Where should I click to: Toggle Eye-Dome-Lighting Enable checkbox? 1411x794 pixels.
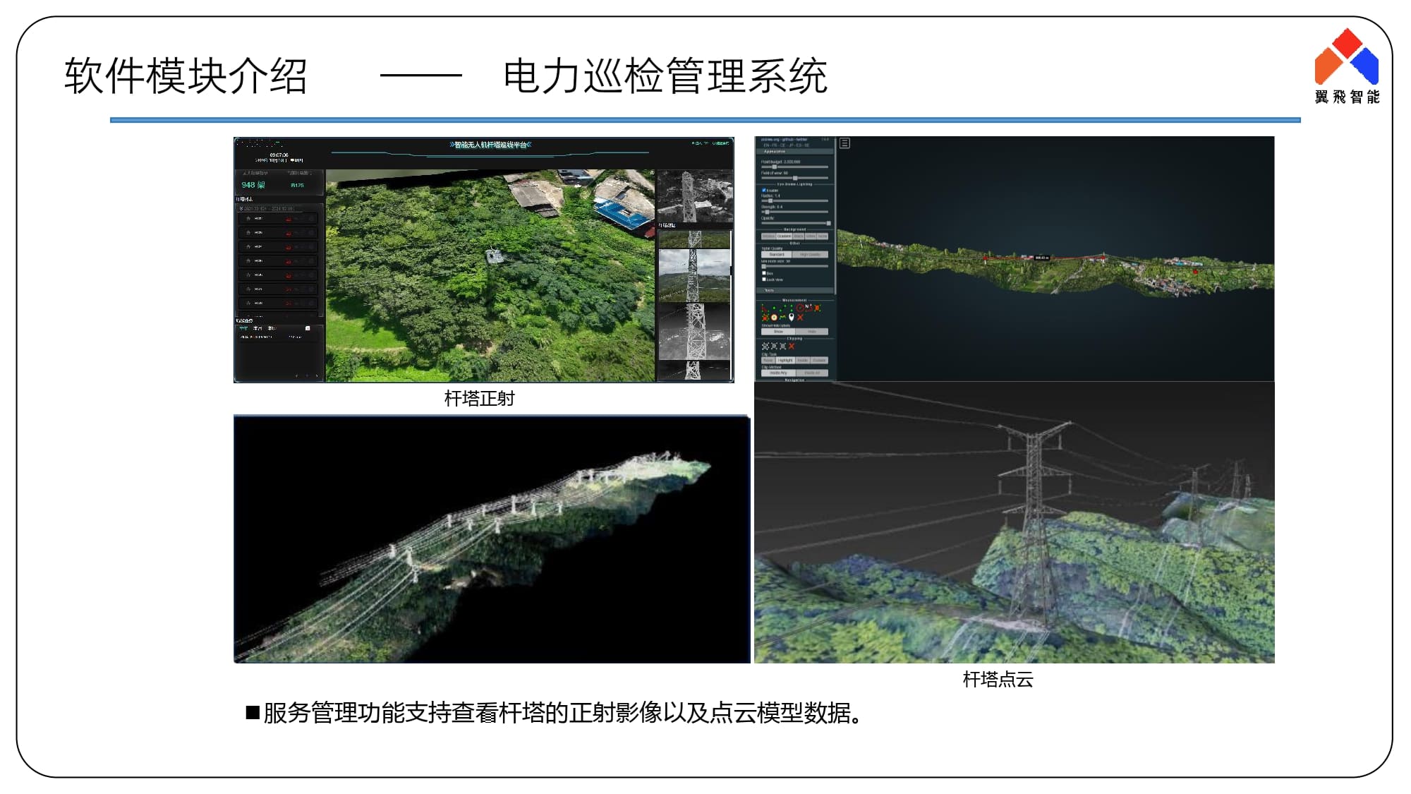tap(763, 190)
